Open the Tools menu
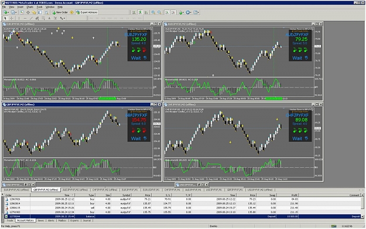Image resolution: width=366 pixels, height=229 pixels. coord(39,7)
